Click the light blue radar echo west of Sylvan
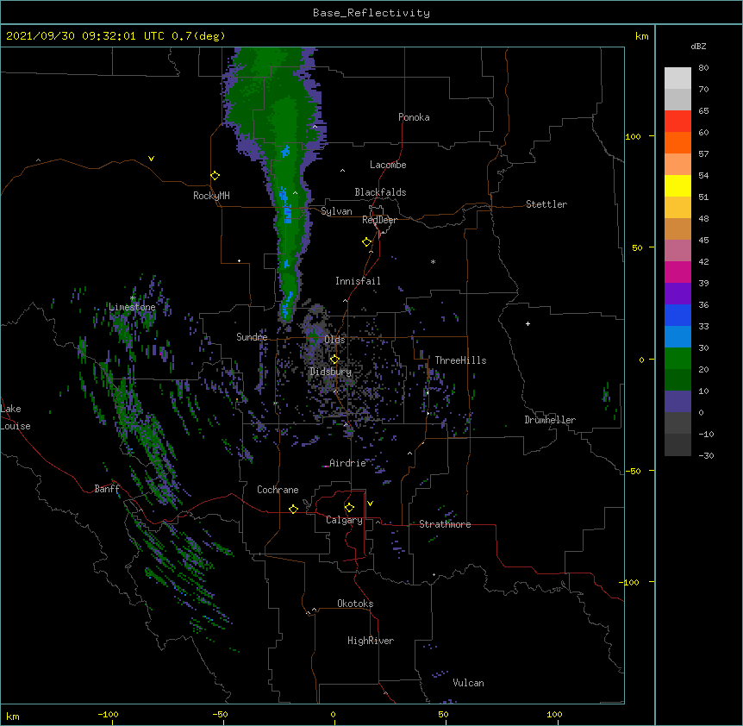The width and height of the screenshot is (743, 726). 287,214
